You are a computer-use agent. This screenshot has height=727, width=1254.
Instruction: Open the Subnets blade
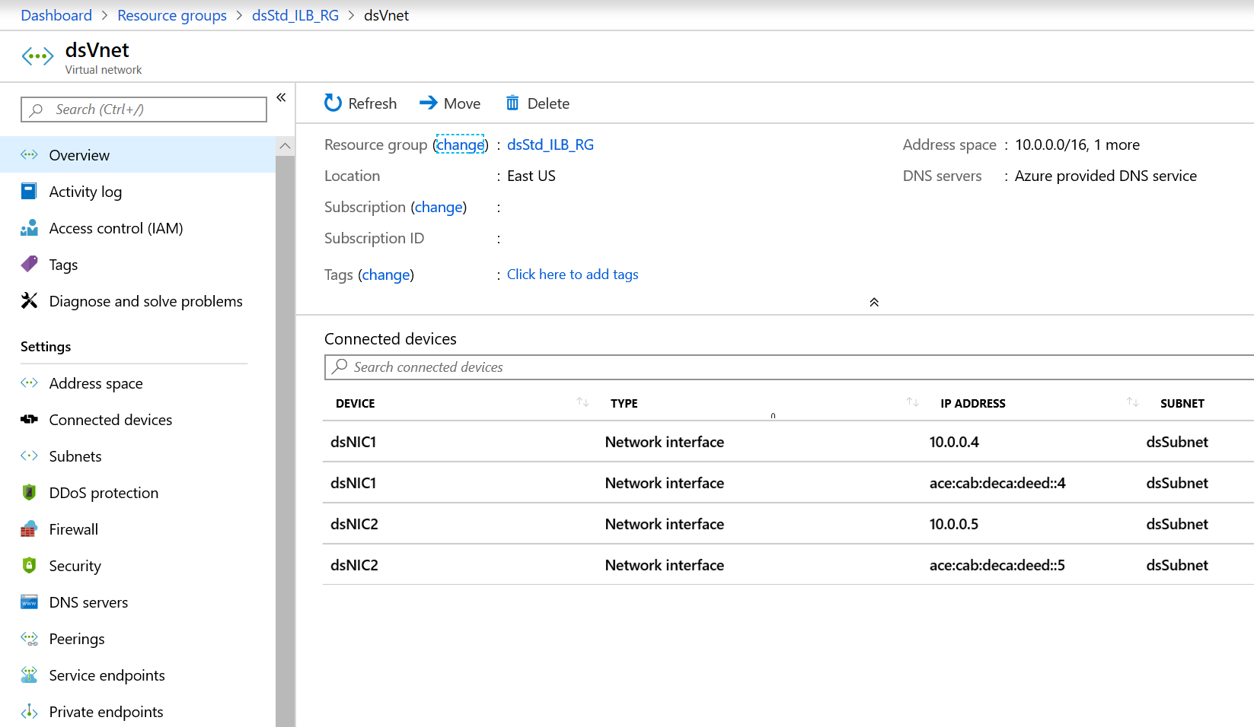pos(75,456)
